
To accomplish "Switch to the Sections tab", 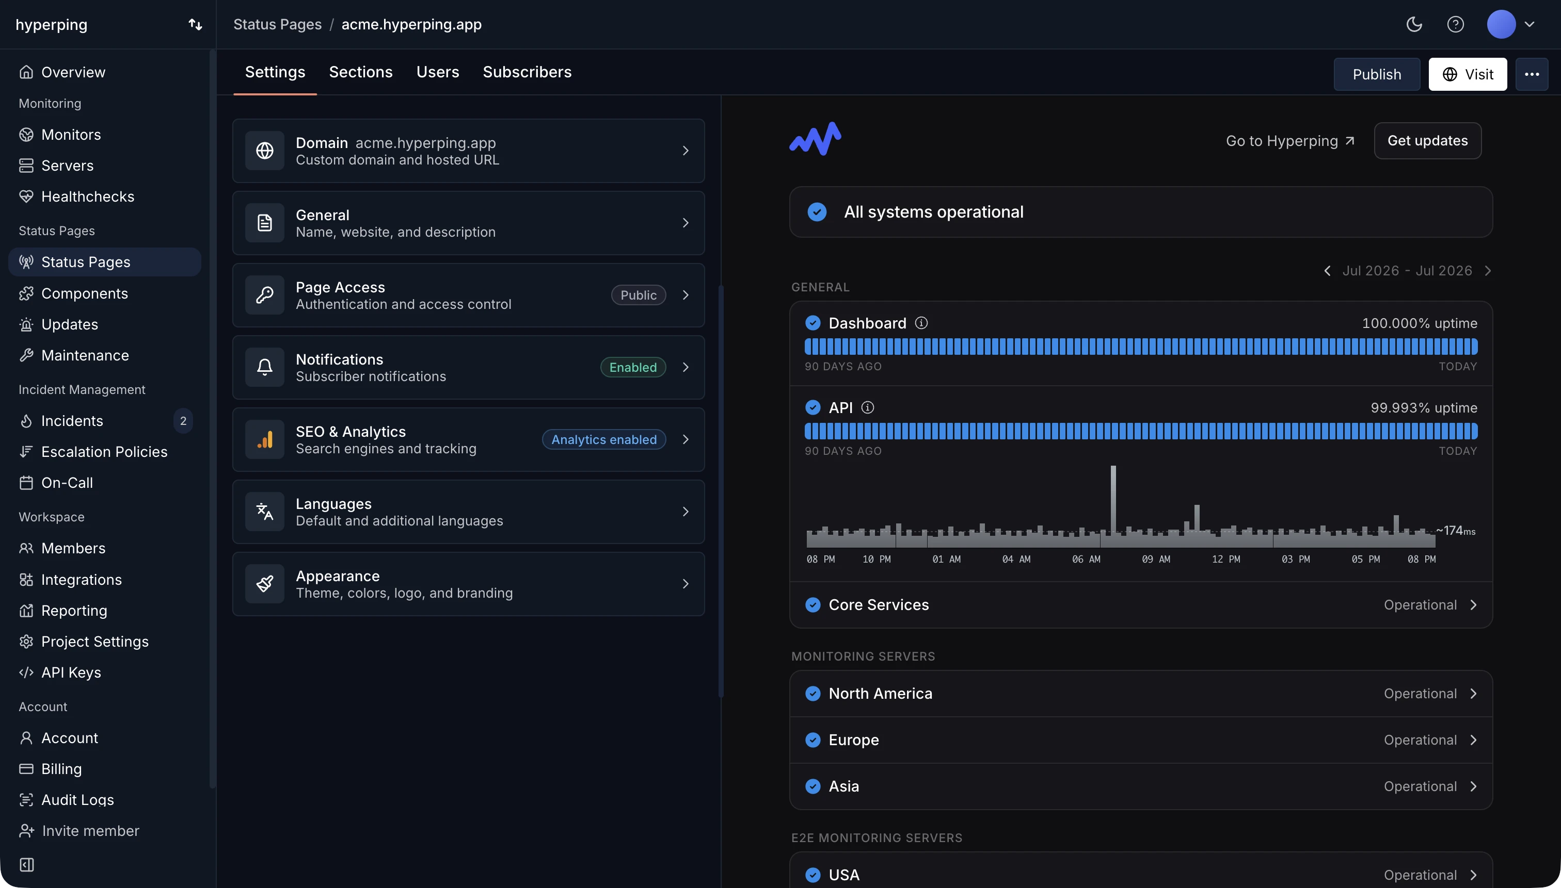I will [361, 72].
